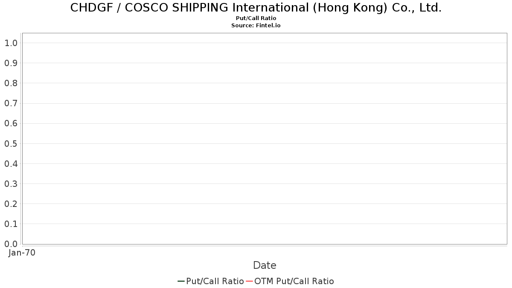Click the 0.3 y-axis tick label
Viewport: 512px width, 288px height.
coord(11,184)
